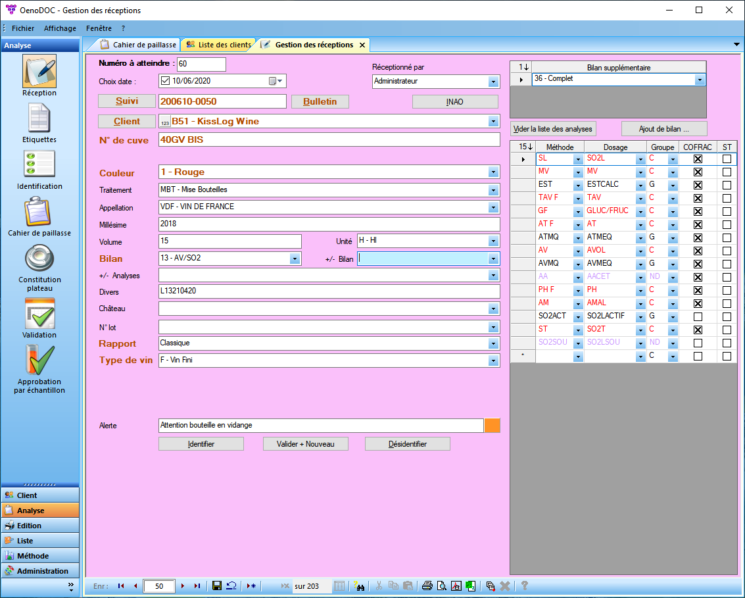Click the printer icon in bottom toolbar
Viewport: 745px width, 598px height.
coord(427,586)
